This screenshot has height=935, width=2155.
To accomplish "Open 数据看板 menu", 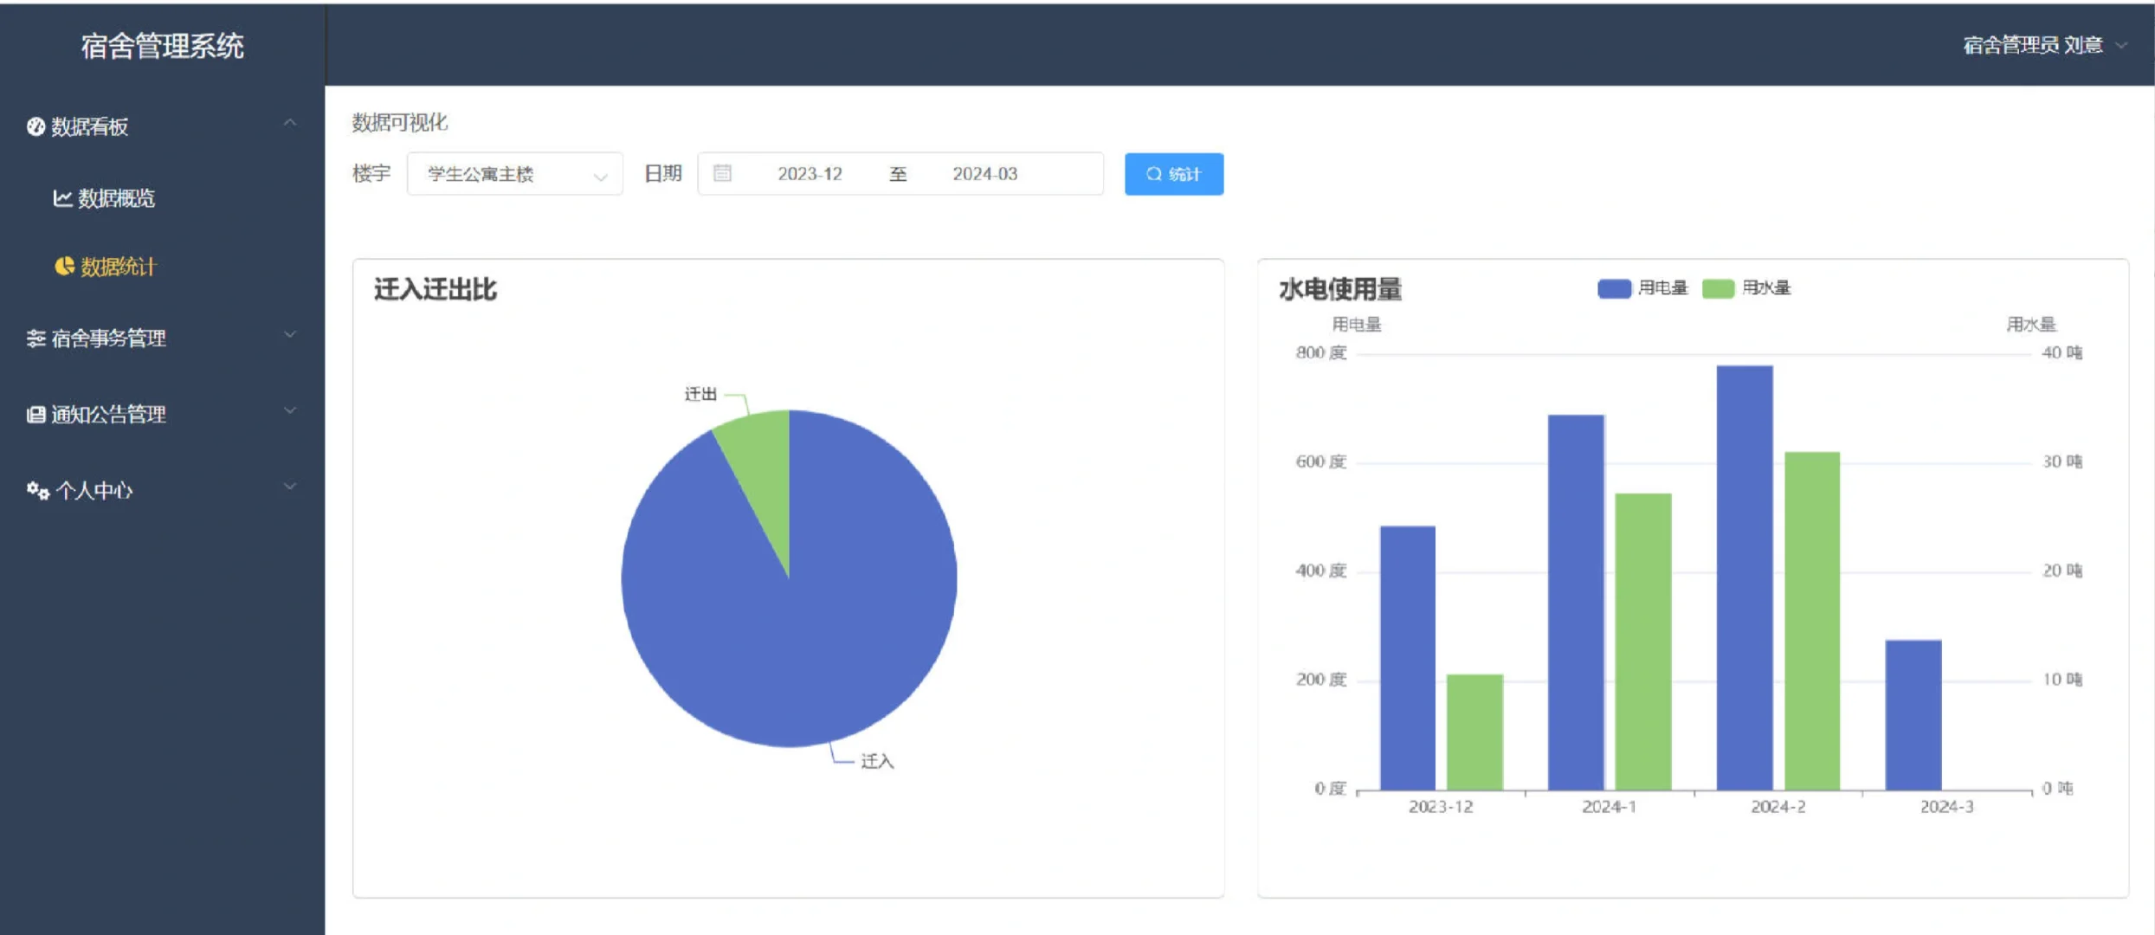I will click(162, 126).
